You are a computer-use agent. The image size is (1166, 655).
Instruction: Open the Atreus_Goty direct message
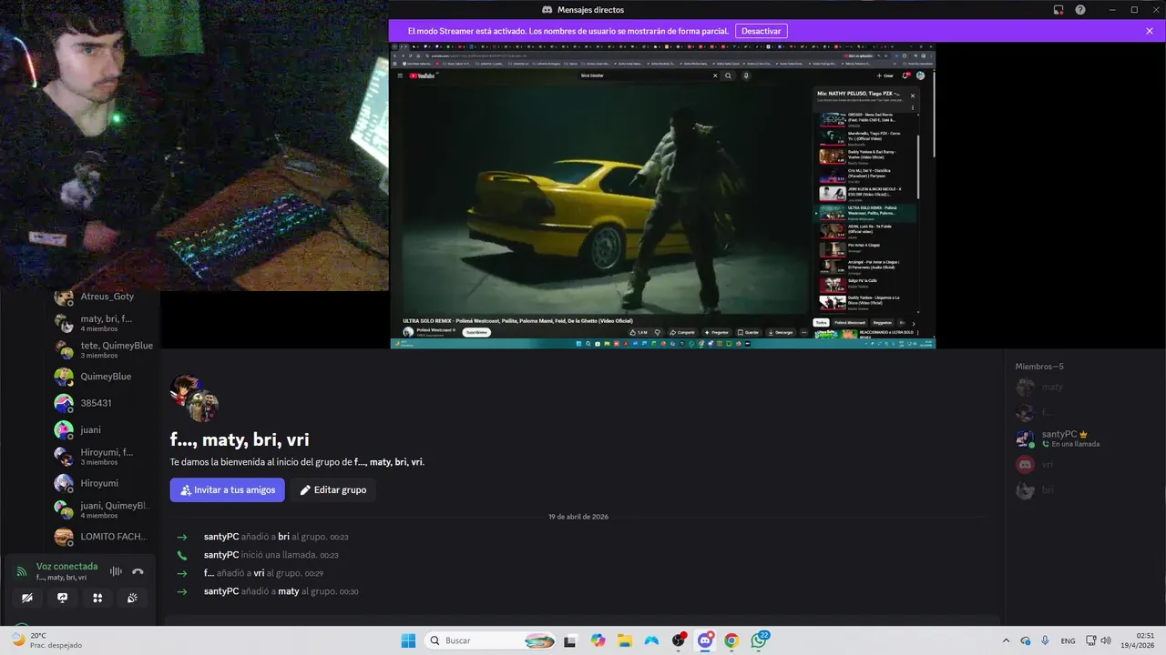[105, 297]
